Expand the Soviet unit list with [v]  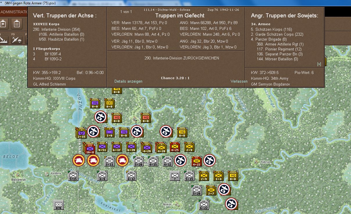[319, 64]
